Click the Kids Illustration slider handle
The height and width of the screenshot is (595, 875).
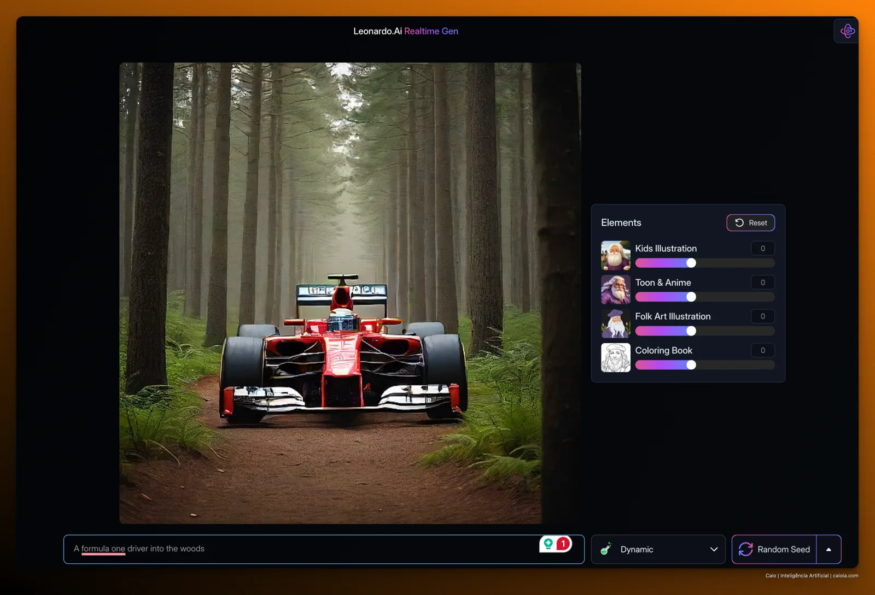[x=691, y=263]
